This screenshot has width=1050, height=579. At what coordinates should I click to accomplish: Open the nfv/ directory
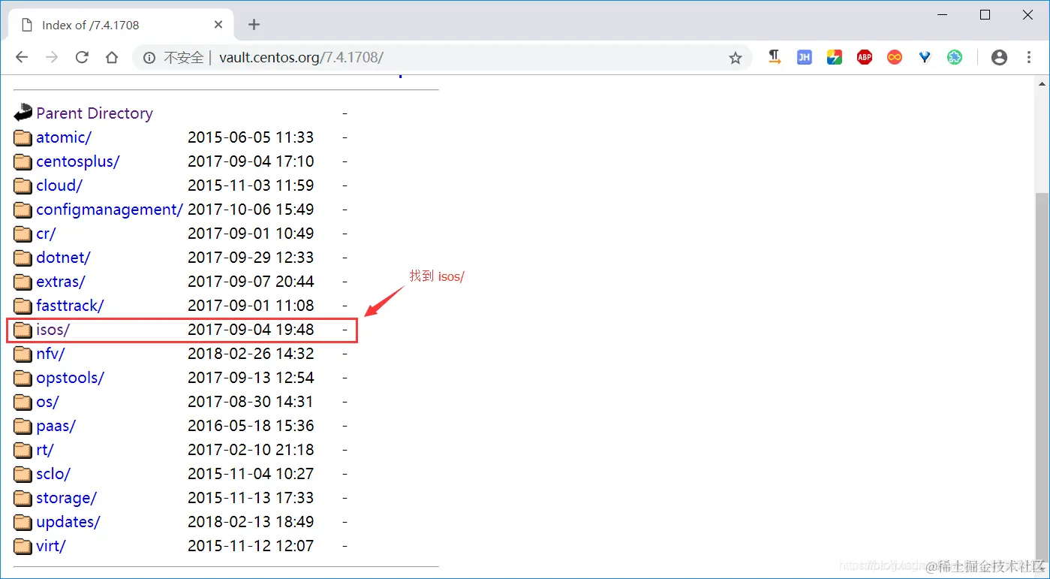click(x=50, y=354)
